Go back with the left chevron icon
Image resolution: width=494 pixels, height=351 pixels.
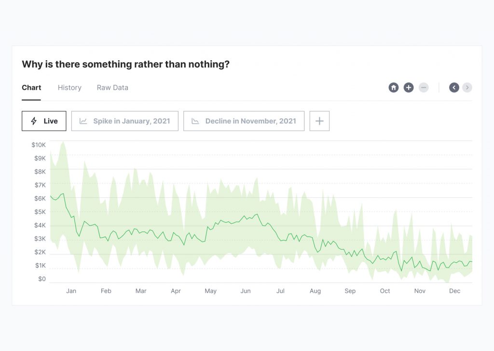point(454,88)
